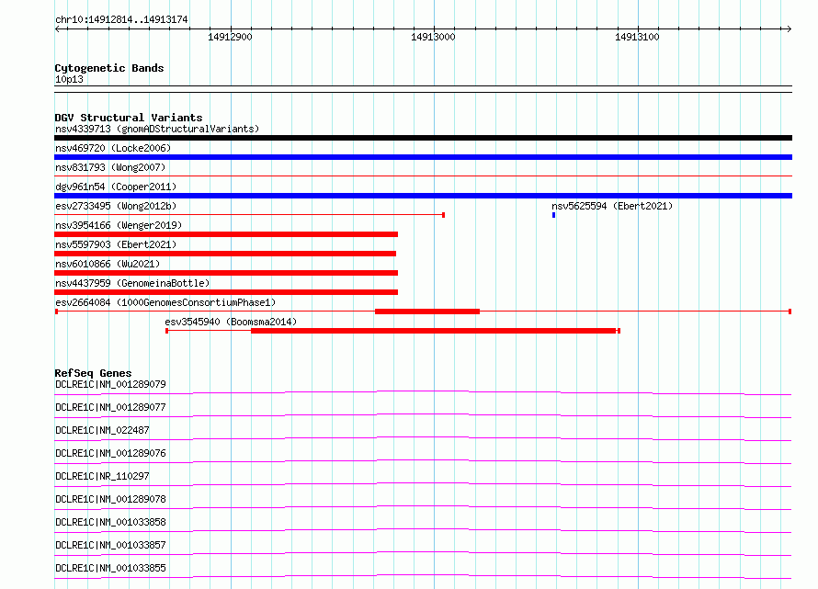The image size is (818, 589).
Task: Click variant label nsv469720 (Locke2006)
Action: pos(113,148)
